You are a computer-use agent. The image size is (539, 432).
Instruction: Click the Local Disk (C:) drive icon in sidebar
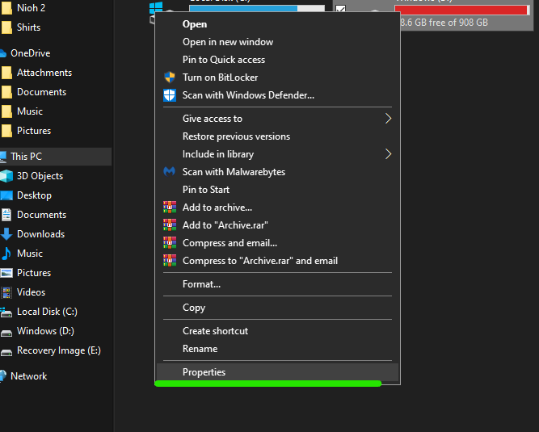click(6, 312)
